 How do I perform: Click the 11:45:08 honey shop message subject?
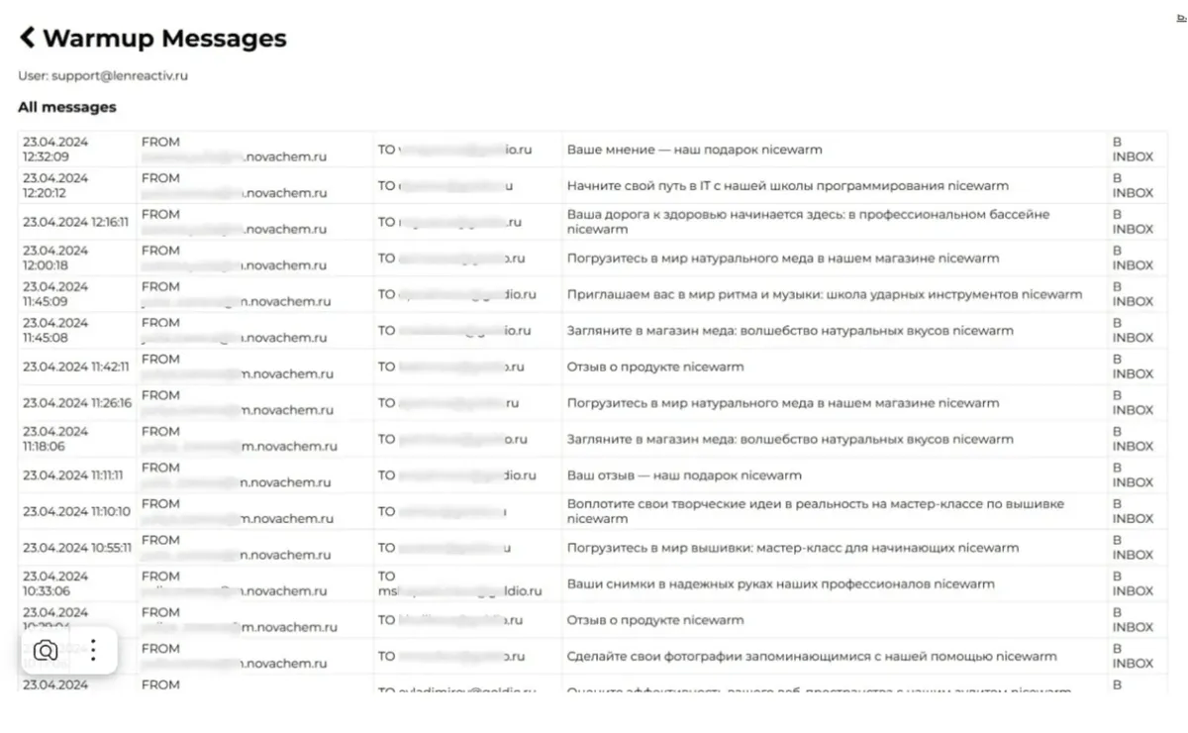click(x=790, y=331)
